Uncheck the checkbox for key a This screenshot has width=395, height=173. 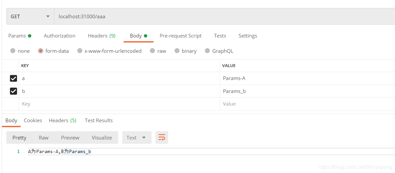(13, 78)
